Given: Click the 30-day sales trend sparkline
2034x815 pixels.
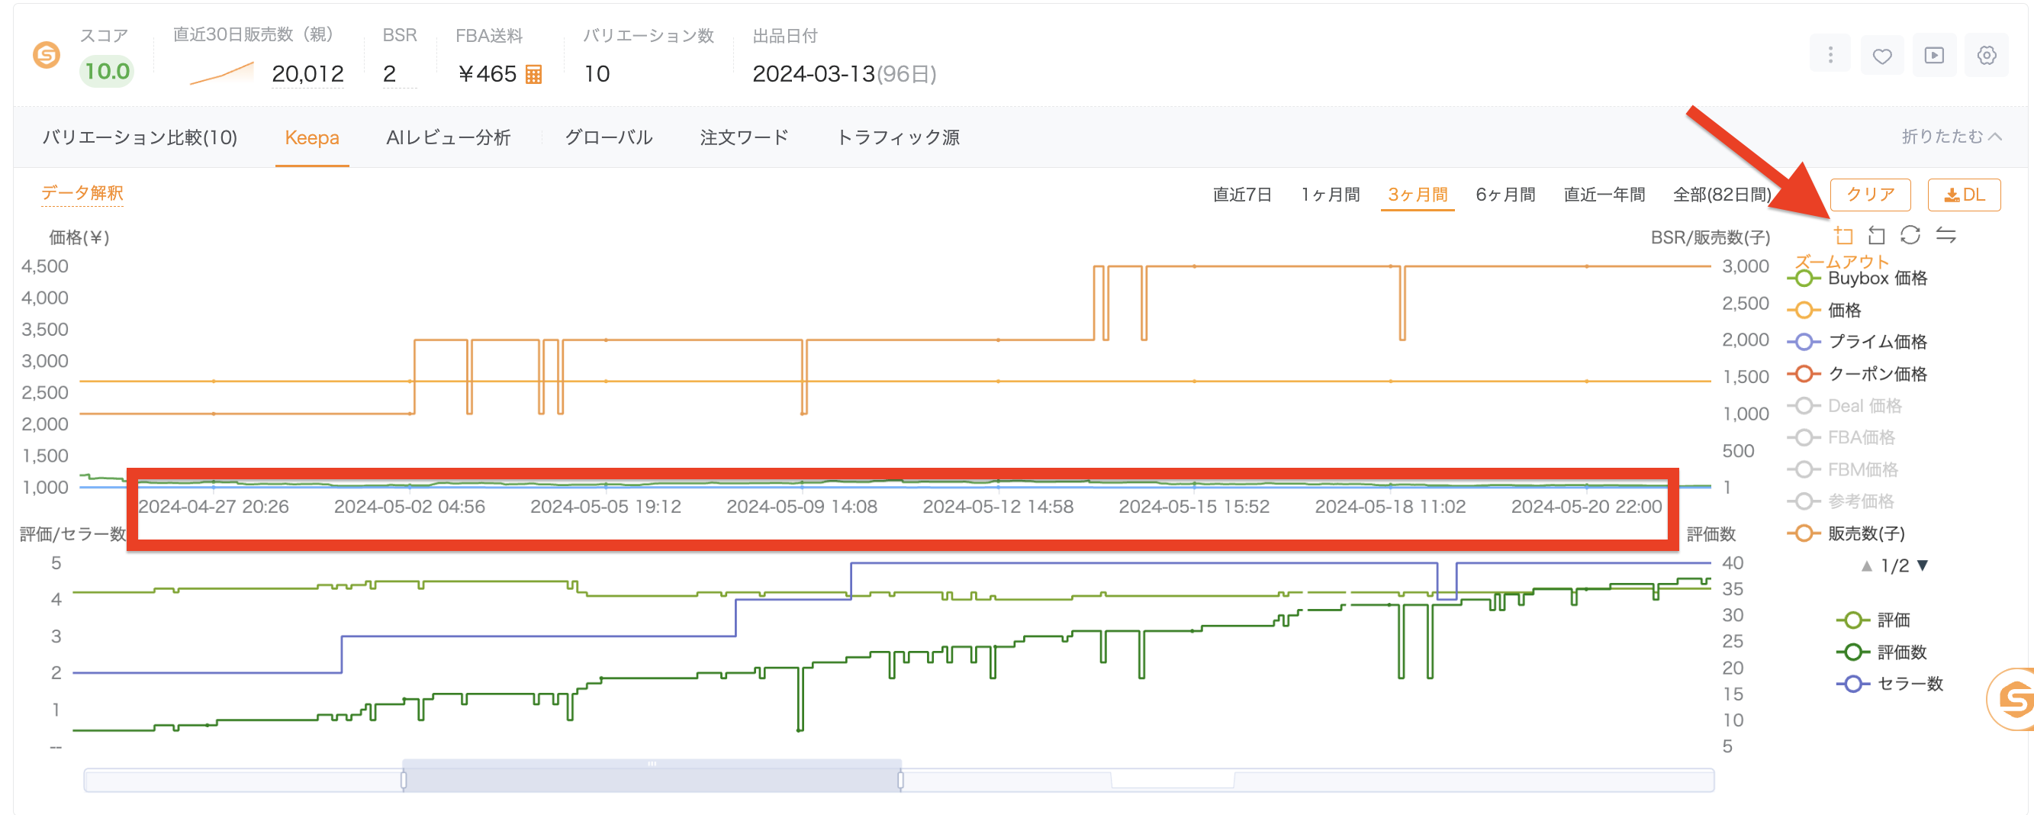Looking at the screenshot, I should tap(221, 73).
